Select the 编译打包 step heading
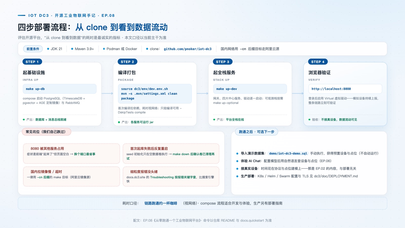The image size is (405, 228). (x=127, y=73)
